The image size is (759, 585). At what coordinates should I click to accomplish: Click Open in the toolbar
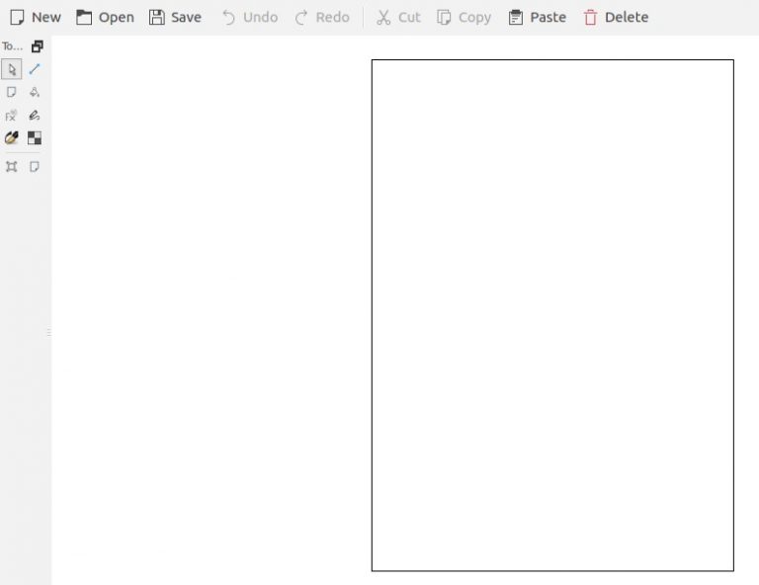pos(105,17)
